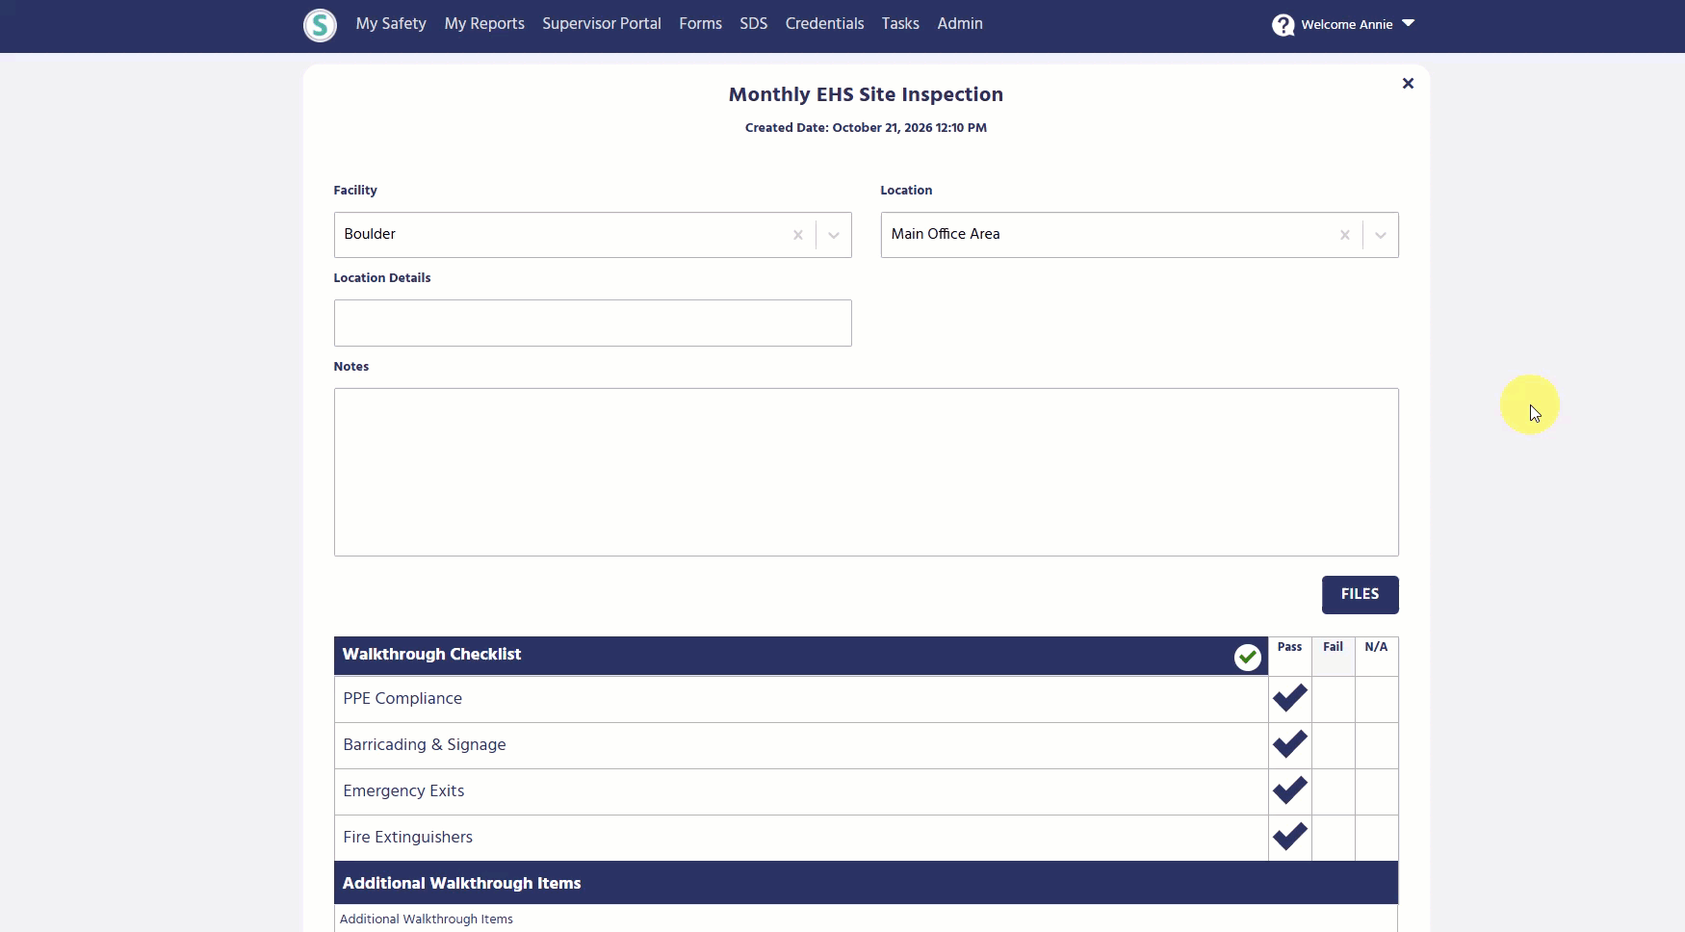Open the Forms menu item
The image size is (1685, 932).
pos(700,24)
